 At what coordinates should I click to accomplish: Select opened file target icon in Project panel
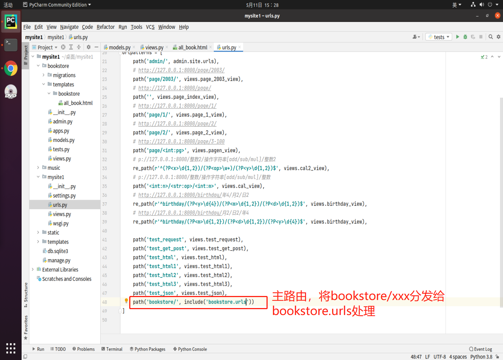pos(63,47)
